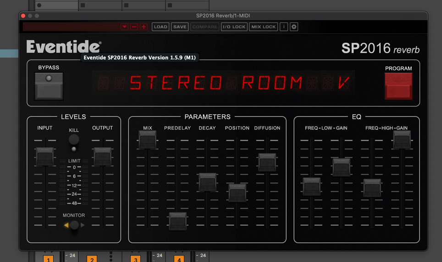The height and width of the screenshot is (262, 442).
Task: Click the preset name field
Action: coord(71,27)
